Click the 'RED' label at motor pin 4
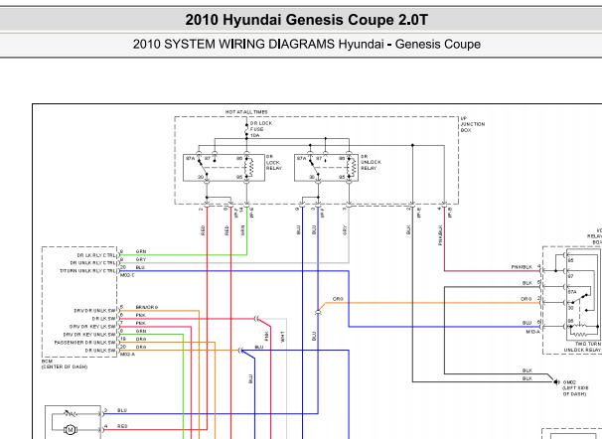 (x=122, y=426)
